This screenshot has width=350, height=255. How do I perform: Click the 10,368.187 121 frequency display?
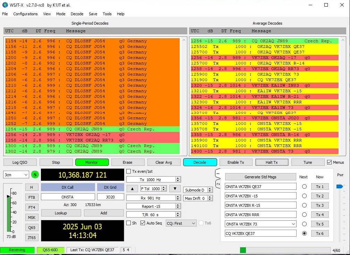(82, 175)
